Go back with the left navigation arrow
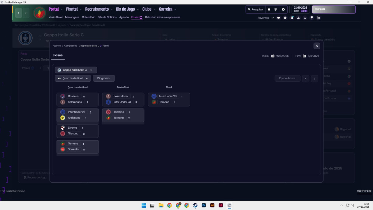 click(19, 13)
